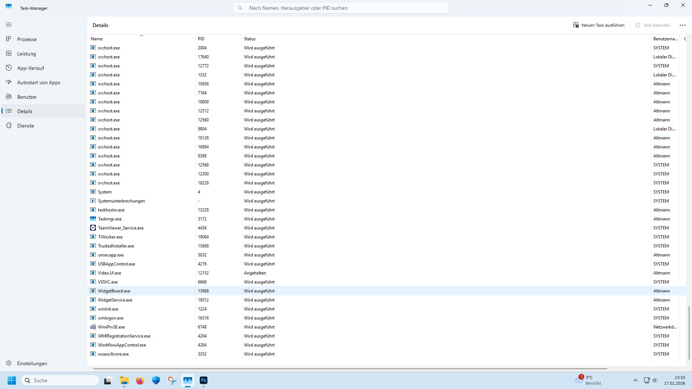692x389 pixels.
Task: Sort by the PID column header
Action: click(x=201, y=39)
